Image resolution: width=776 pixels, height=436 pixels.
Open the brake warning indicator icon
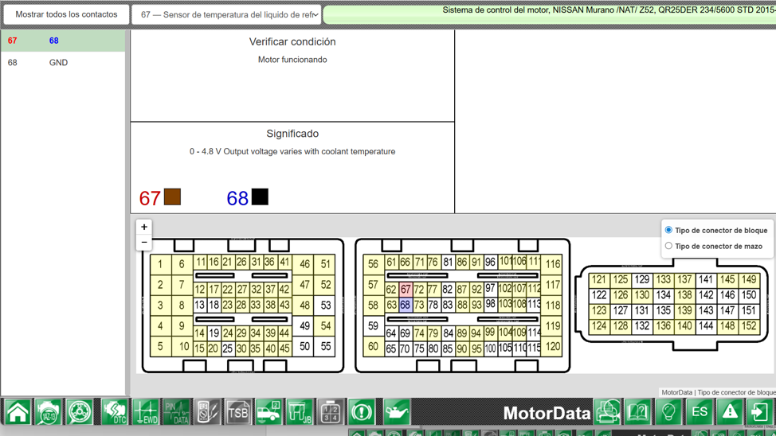[361, 412]
